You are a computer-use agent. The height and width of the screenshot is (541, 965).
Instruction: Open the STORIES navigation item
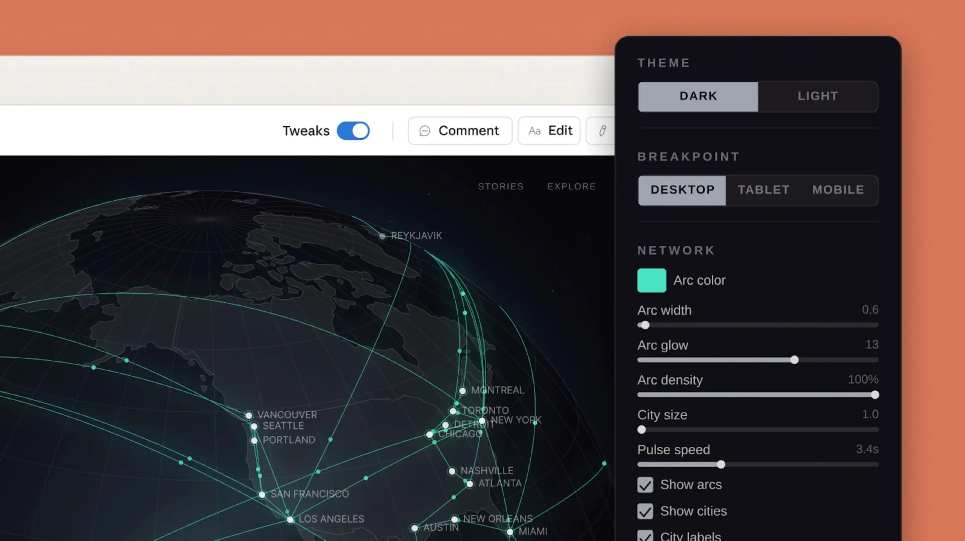pyautogui.click(x=501, y=186)
